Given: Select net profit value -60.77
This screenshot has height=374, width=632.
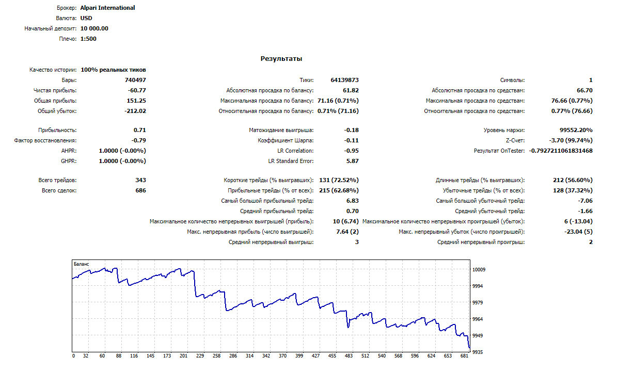Looking at the screenshot, I should (137, 90).
